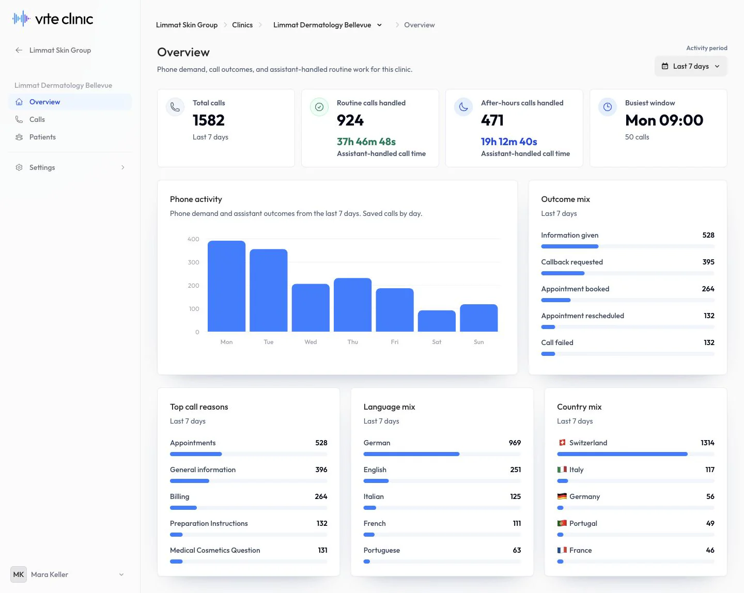Click Limmat Skin Group in the breadcrumb
The width and height of the screenshot is (744, 593).
click(x=187, y=25)
